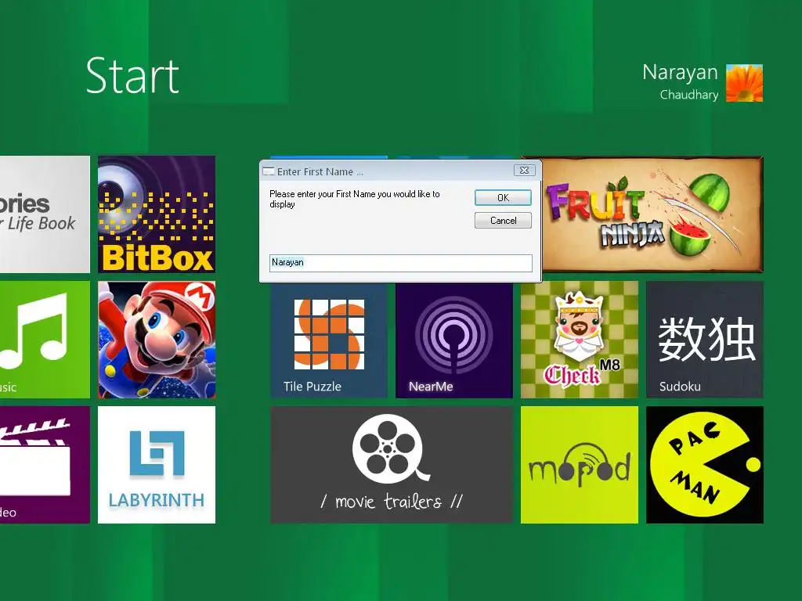The width and height of the screenshot is (802, 601).
Task: Click the Narayan user name text
Action: 680,73
